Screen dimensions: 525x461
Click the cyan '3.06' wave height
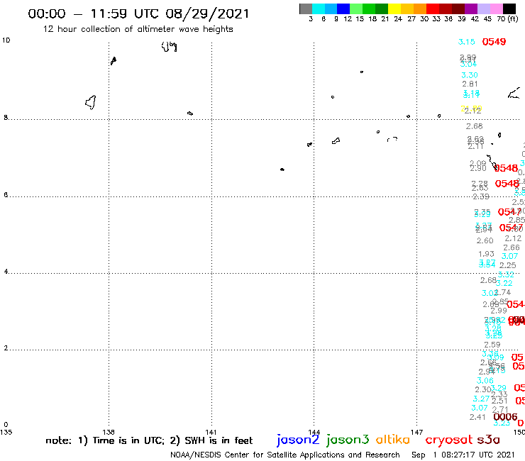tap(485, 380)
